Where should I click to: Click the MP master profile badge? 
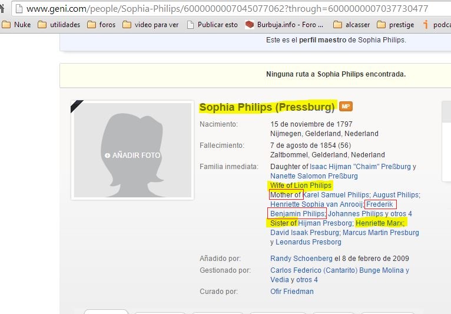[346, 107]
